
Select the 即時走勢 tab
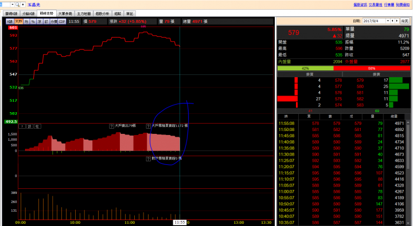pyautogui.click(x=46, y=13)
